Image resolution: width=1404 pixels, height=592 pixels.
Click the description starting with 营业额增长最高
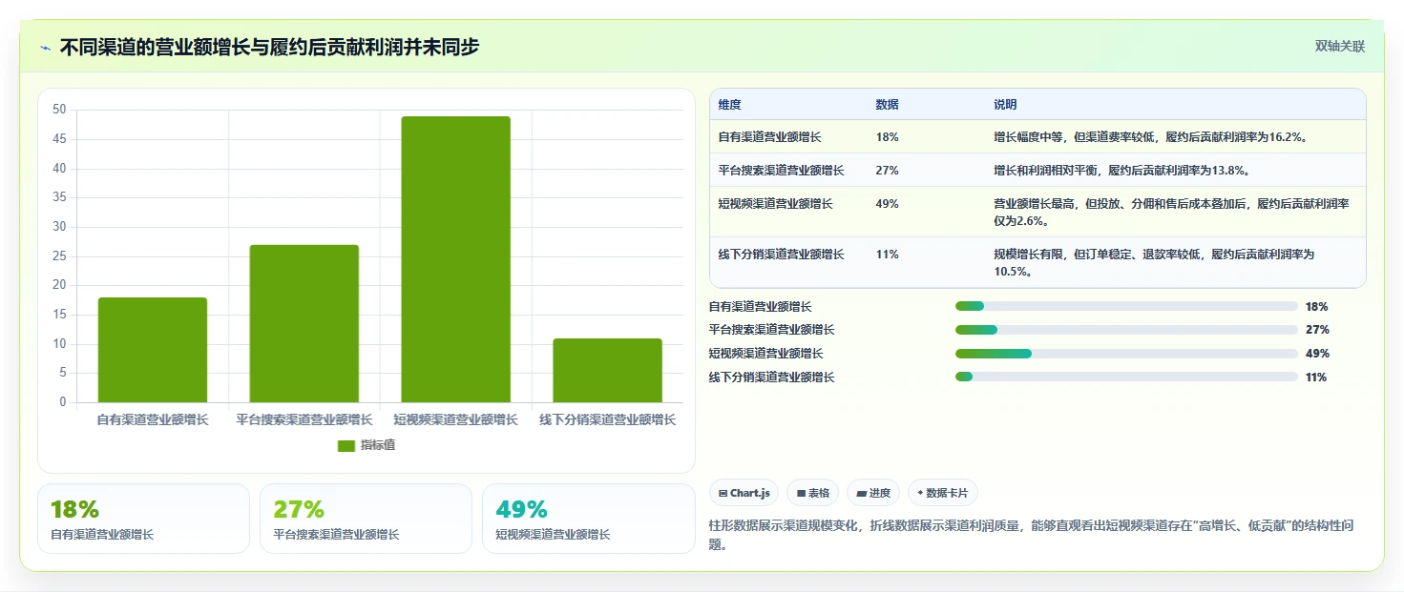point(1171,213)
